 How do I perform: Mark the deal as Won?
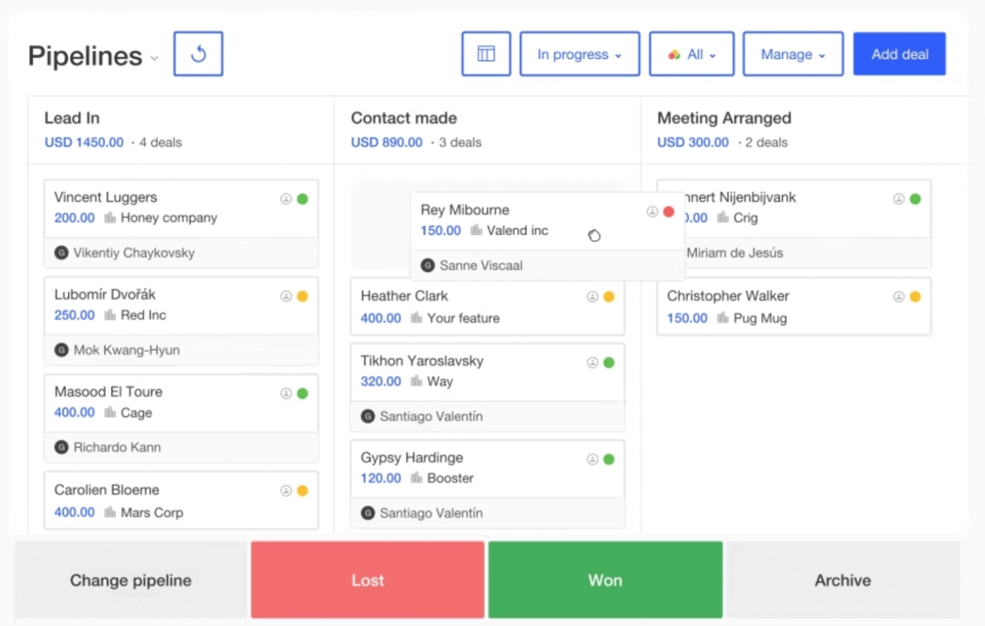point(604,579)
